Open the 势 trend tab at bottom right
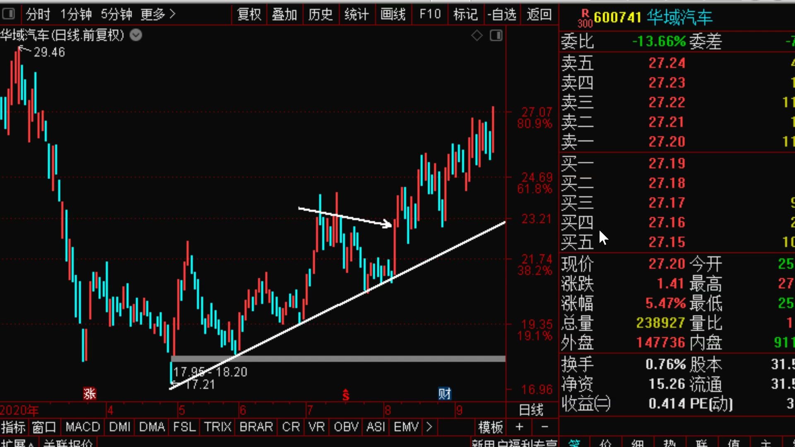The image size is (795, 447). (670, 443)
